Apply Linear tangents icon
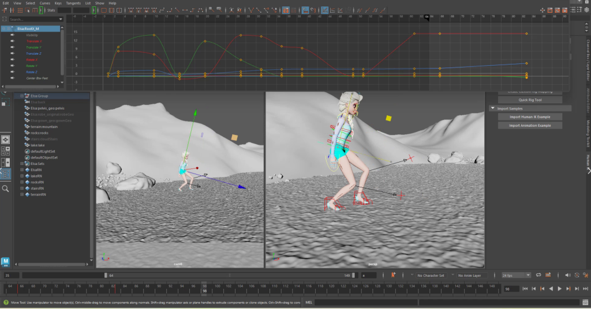This screenshot has width=591, height=309. point(177,10)
